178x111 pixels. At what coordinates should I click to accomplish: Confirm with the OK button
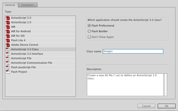point(166,106)
